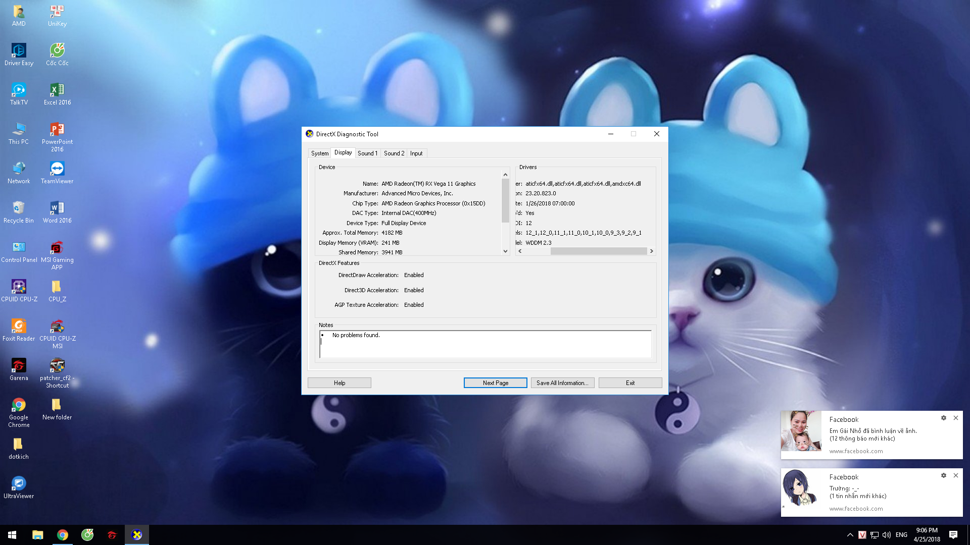Open Excel 2016 desktop shortcut

coord(57,94)
